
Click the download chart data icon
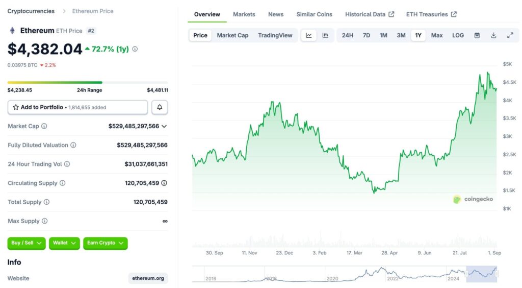(493, 35)
